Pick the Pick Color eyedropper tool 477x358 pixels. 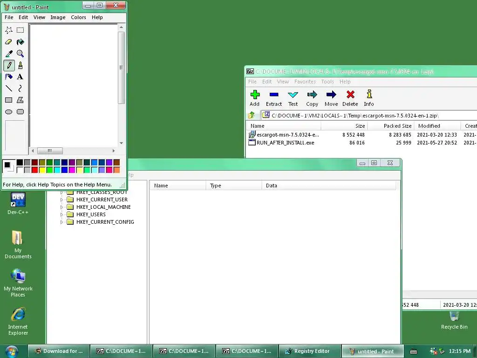pos(9,54)
